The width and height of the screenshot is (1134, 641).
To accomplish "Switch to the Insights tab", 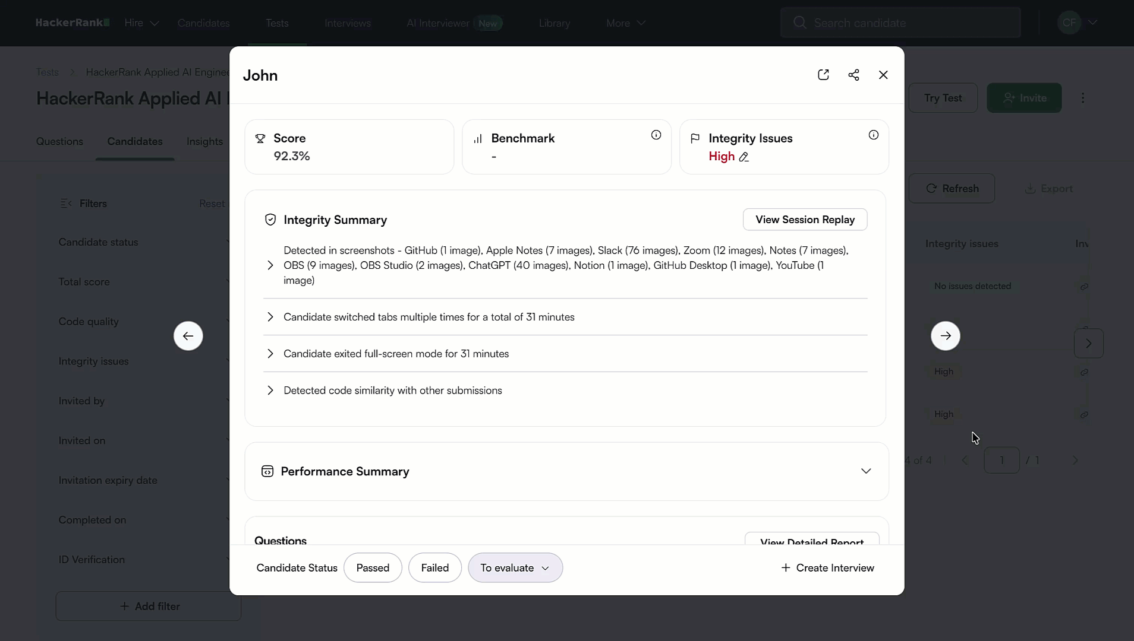I will click(204, 141).
